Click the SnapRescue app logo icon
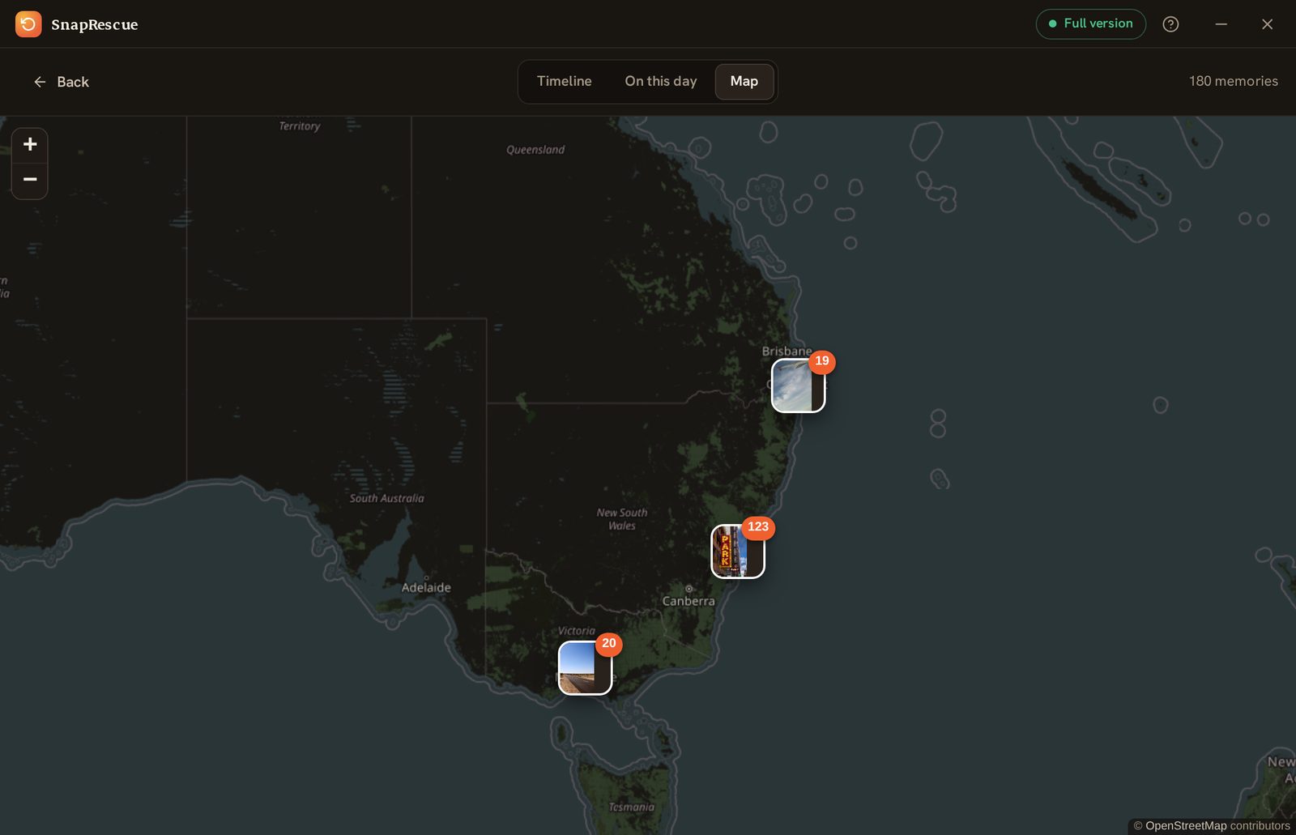Screen dimensions: 1296x835 [x=28, y=24]
